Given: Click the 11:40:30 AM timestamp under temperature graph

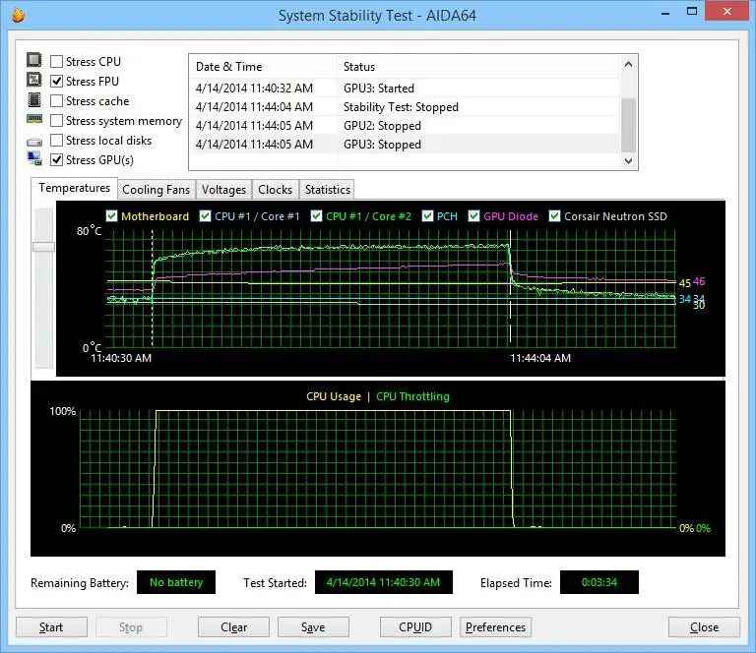Looking at the screenshot, I should pos(121,358).
